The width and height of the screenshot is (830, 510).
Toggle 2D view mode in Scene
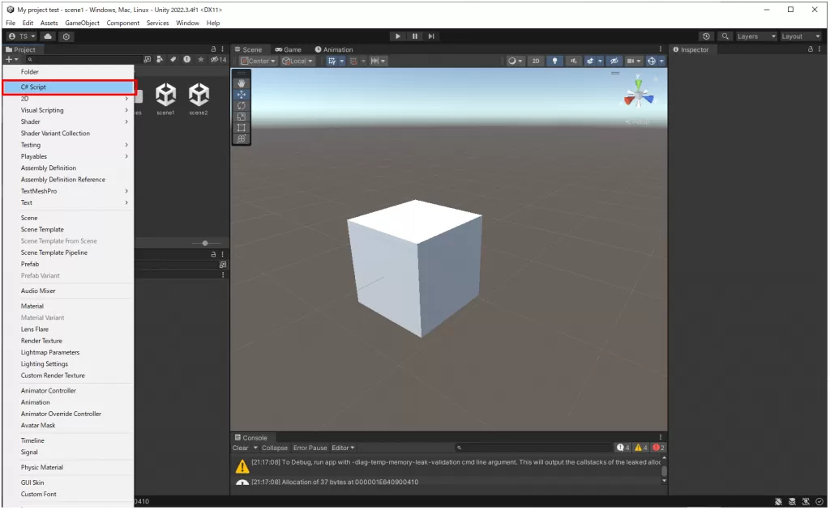tap(536, 61)
